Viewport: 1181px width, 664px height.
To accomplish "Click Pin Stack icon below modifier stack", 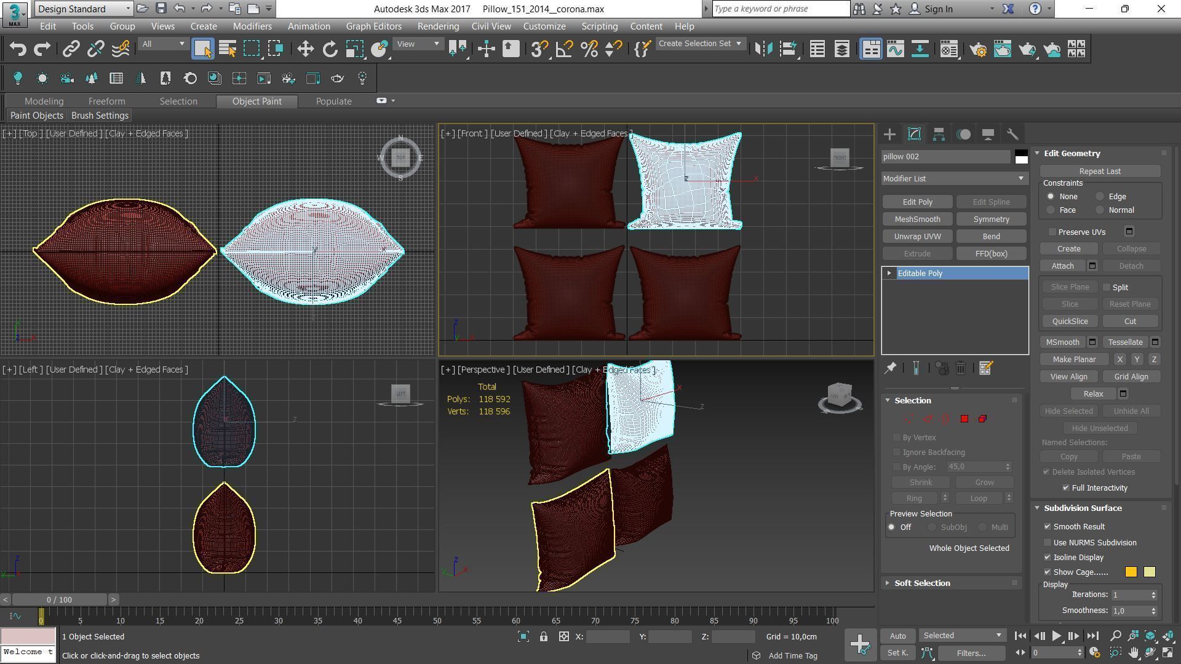I will coord(890,368).
